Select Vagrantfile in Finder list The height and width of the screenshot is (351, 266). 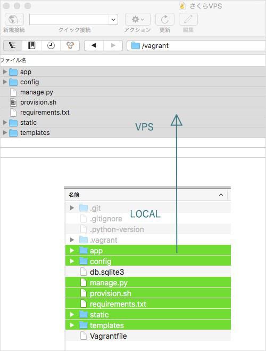148,336
